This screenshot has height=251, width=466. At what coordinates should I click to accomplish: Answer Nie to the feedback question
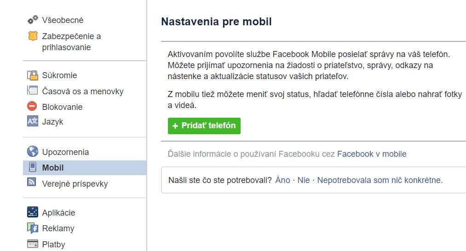tap(304, 180)
